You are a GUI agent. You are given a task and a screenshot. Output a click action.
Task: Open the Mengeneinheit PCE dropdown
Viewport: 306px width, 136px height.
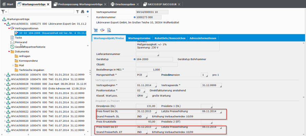(x=146, y=75)
